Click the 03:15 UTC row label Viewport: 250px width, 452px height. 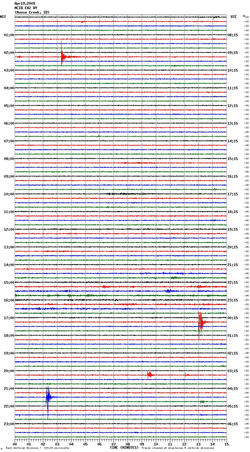tap(233, 371)
